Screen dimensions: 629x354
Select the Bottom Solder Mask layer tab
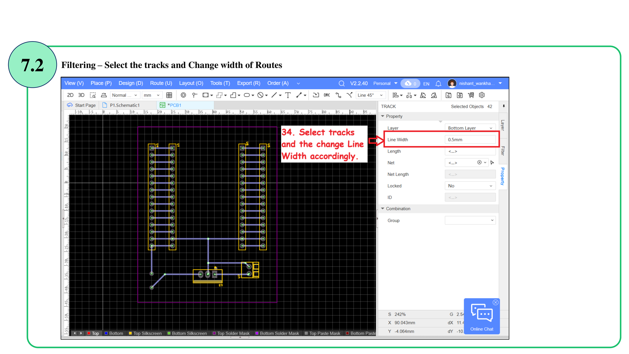[x=277, y=333]
